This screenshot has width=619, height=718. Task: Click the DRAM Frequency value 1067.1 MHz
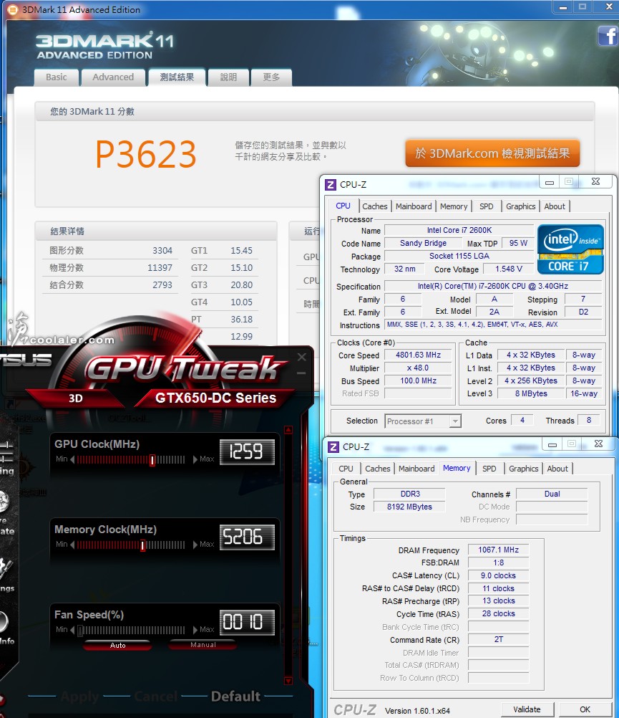[x=498, y=550]
